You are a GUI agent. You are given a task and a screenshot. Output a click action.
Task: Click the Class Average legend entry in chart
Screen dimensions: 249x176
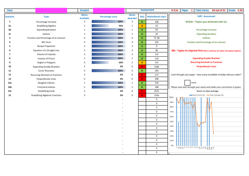coord(215,95)
